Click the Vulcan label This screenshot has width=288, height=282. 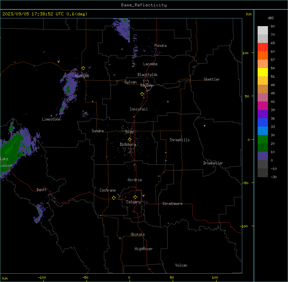pyautogui.click(x=181, y=265)
